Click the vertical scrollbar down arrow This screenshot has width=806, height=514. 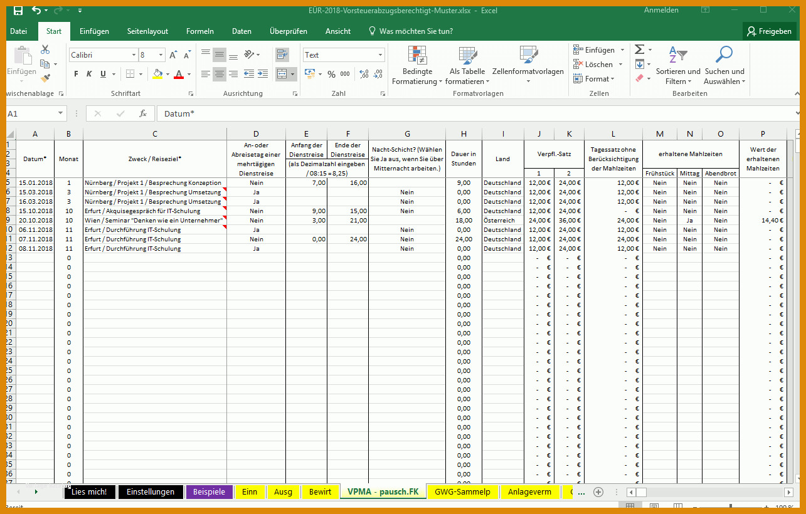click(x=798, y=479)
